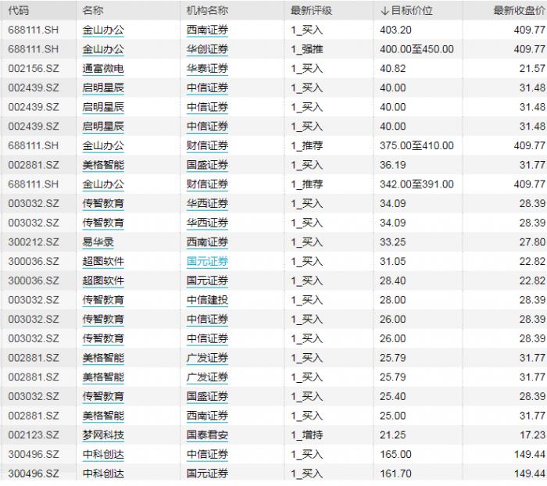Select the closing price 21.57
Viewport: 547px width, 486px height.
532,69
